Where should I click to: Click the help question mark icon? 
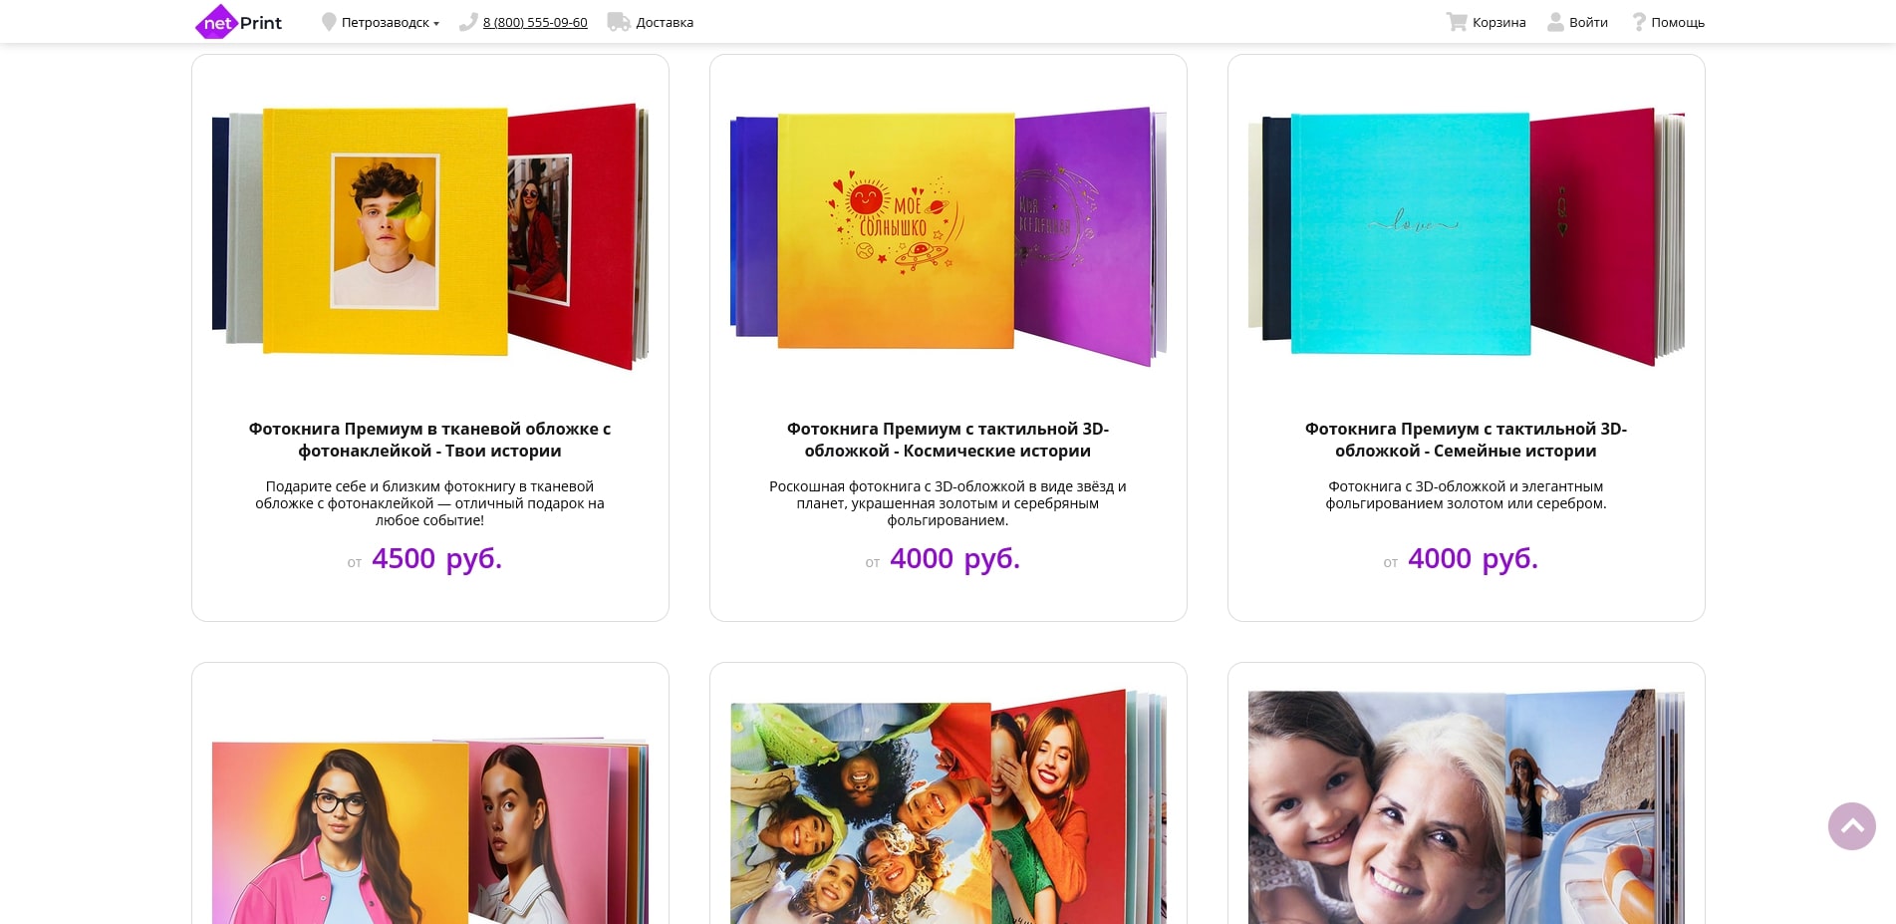[1639, 22]
